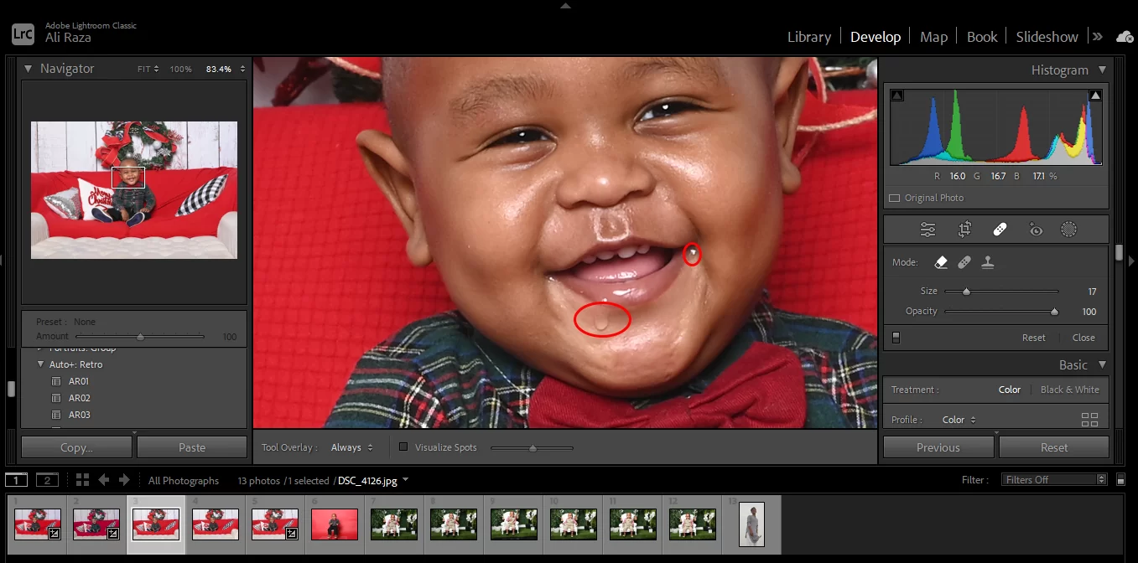Open second window display 2
Image resolution: width=1138 pixels, height=563 pixels.
(47, 480)
